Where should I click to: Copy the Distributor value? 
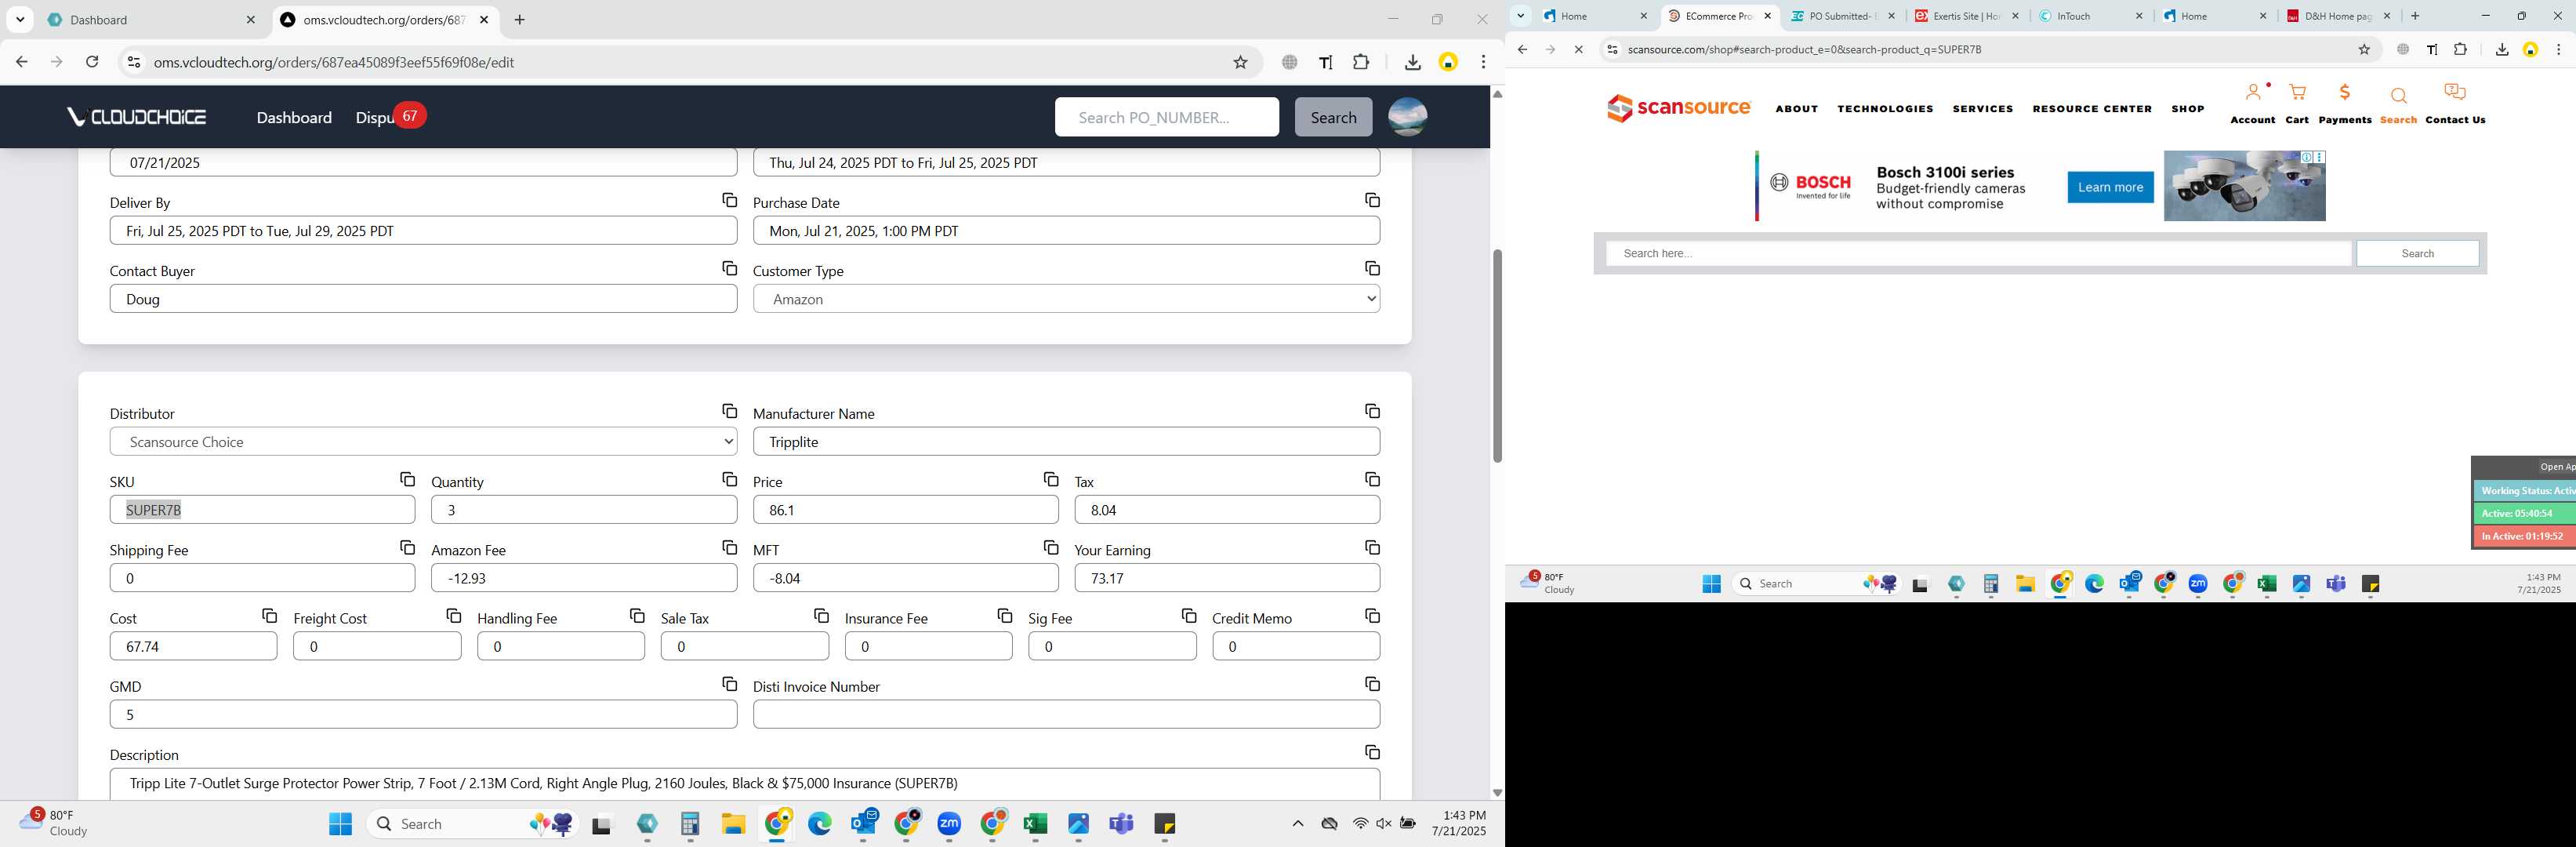(x=729, y=411)
